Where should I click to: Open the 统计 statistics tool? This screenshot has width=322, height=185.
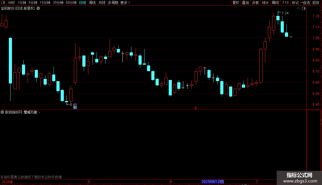coord(265,3)
